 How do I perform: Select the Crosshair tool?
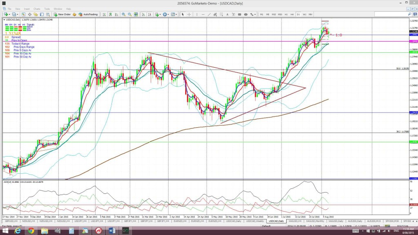pos(189,14)
